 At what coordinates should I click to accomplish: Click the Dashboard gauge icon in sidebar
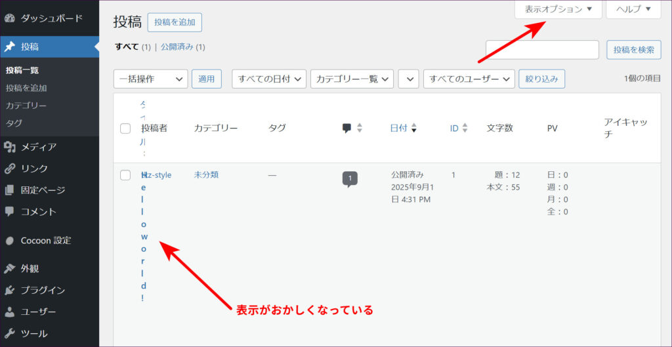10,18
